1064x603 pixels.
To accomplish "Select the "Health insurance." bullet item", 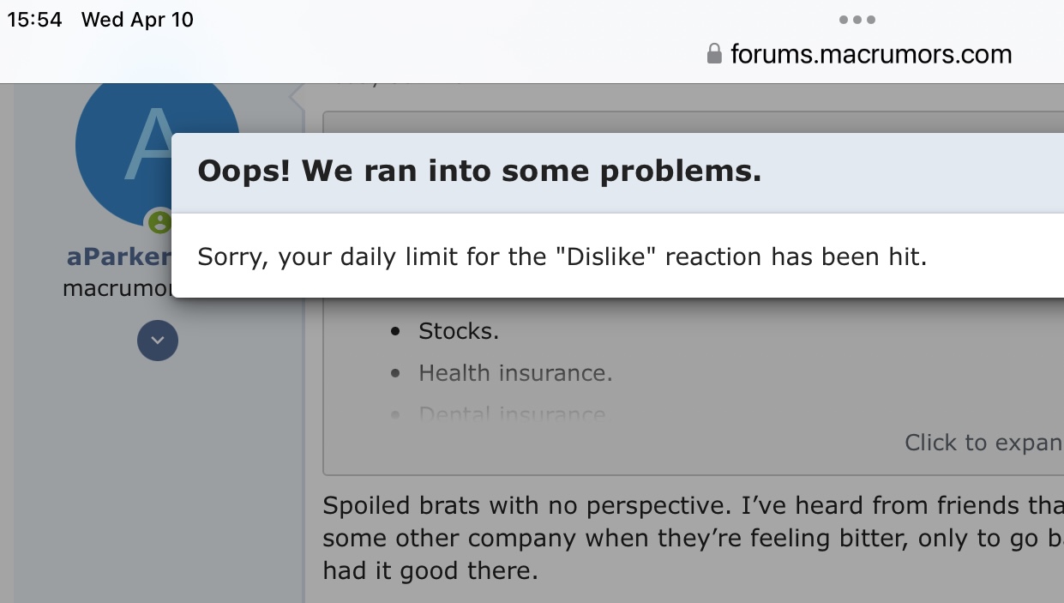I will coord(515,373).
